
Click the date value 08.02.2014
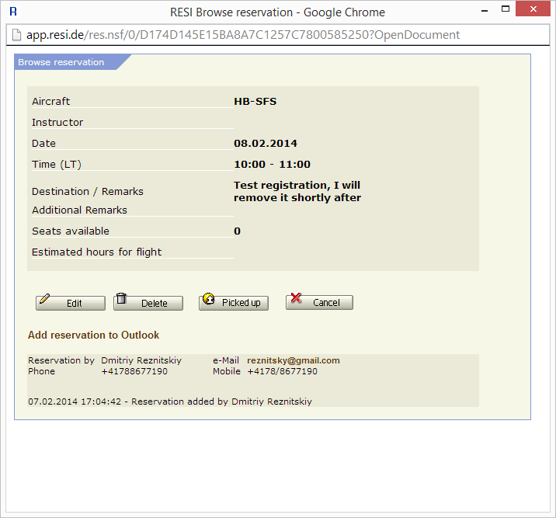click(266, 144)
